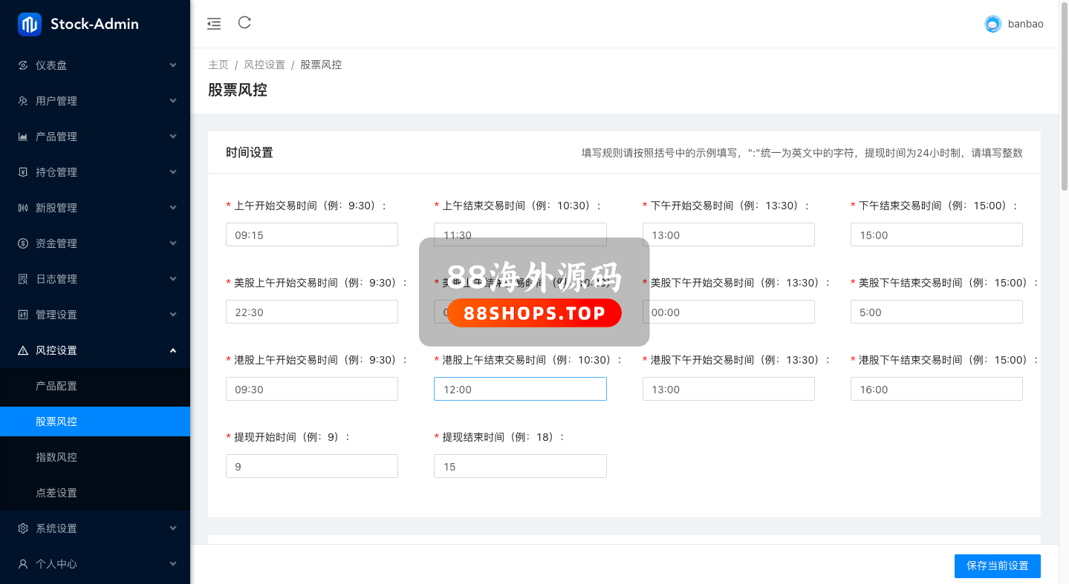The height and width of the screenshot is (584, 1069).
Task: Collapse the 风控设置 menu arrow
Action: click(x=173, y=350)
